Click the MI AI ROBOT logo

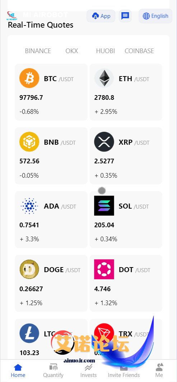[12, 15]
